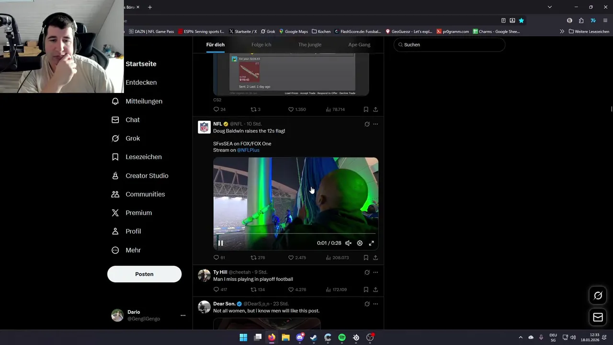Reply to Ty Hill post with 417 comments
This screenshot has height=345, width=613.
coord(220,289)
